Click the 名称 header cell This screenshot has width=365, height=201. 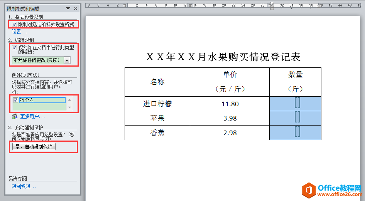(x=157, y=82)
